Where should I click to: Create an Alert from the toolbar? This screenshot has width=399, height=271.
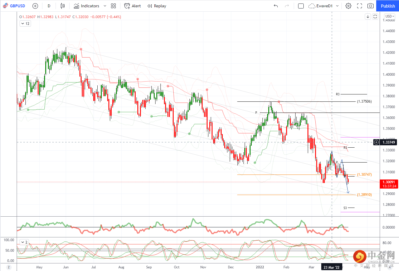pyautogui.click(x=133, y=6)
